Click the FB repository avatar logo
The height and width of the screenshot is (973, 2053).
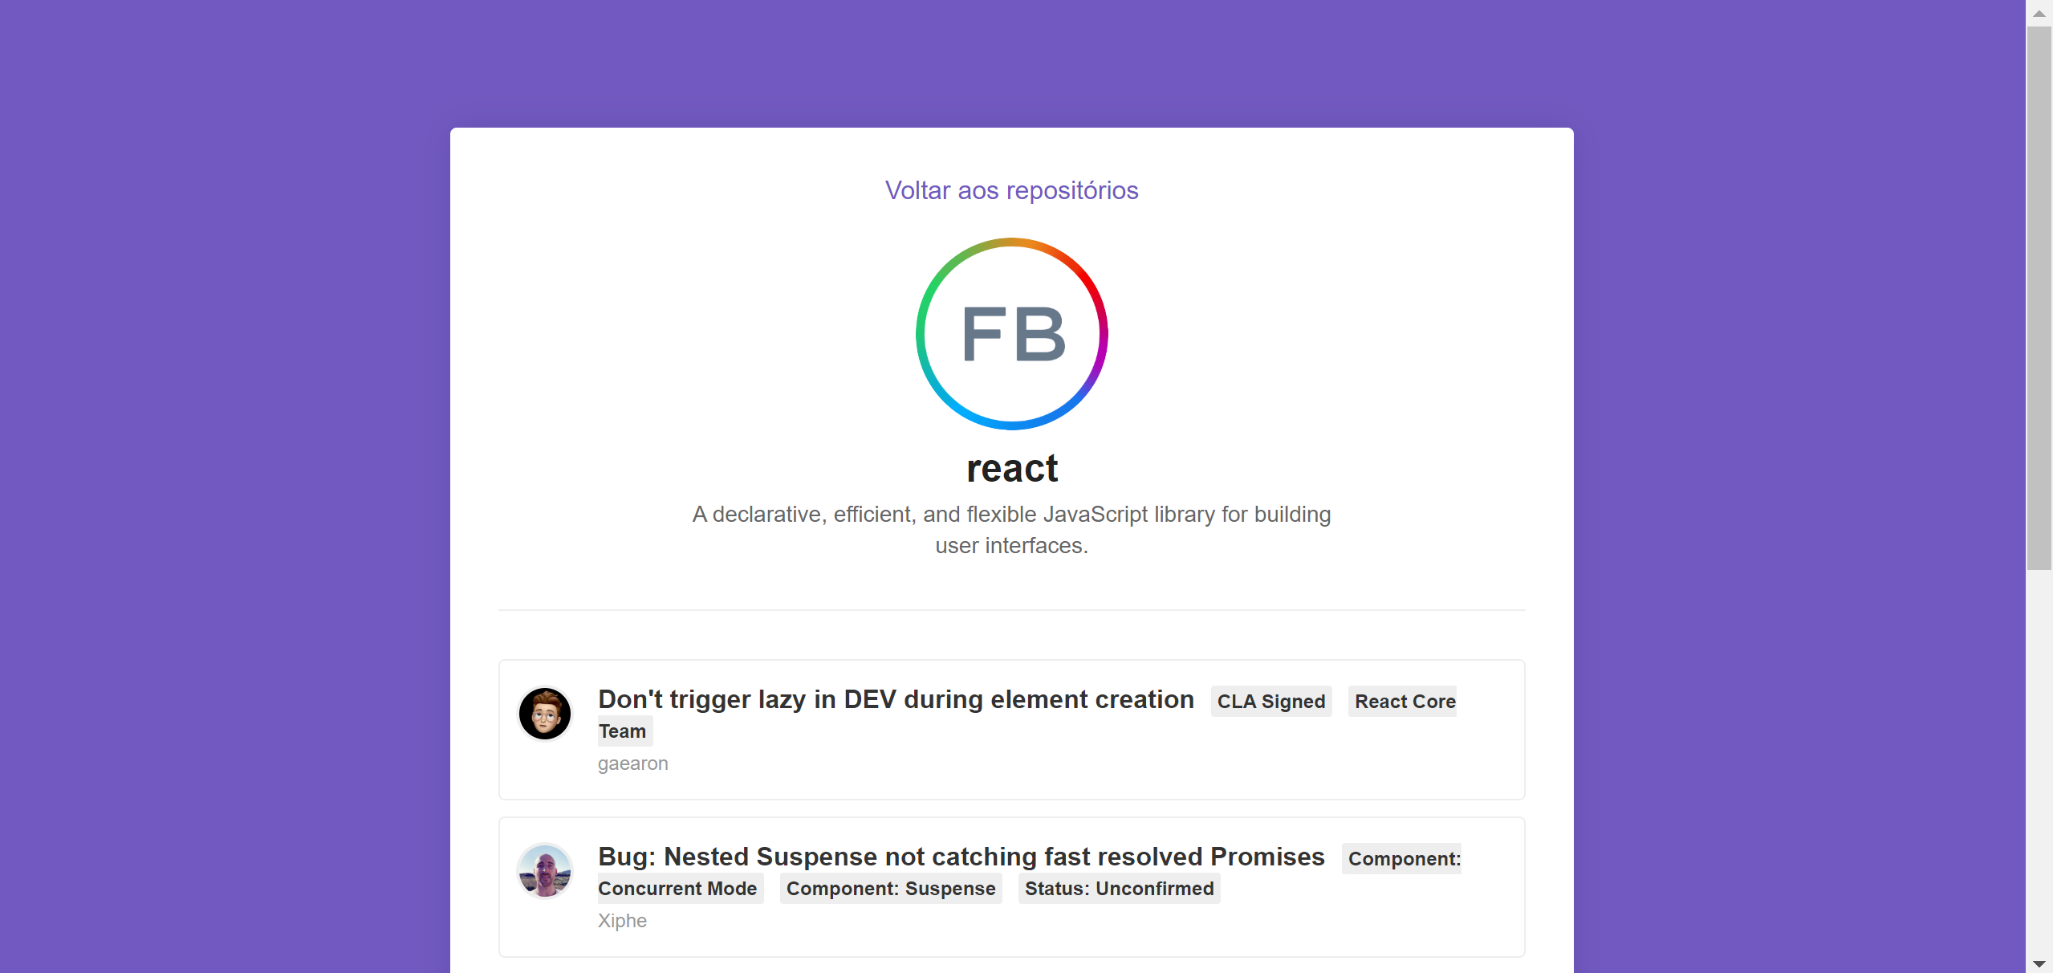coord(1012,333)
